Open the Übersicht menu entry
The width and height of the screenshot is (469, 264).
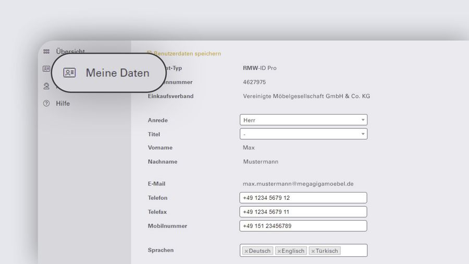tap(70, 51)
